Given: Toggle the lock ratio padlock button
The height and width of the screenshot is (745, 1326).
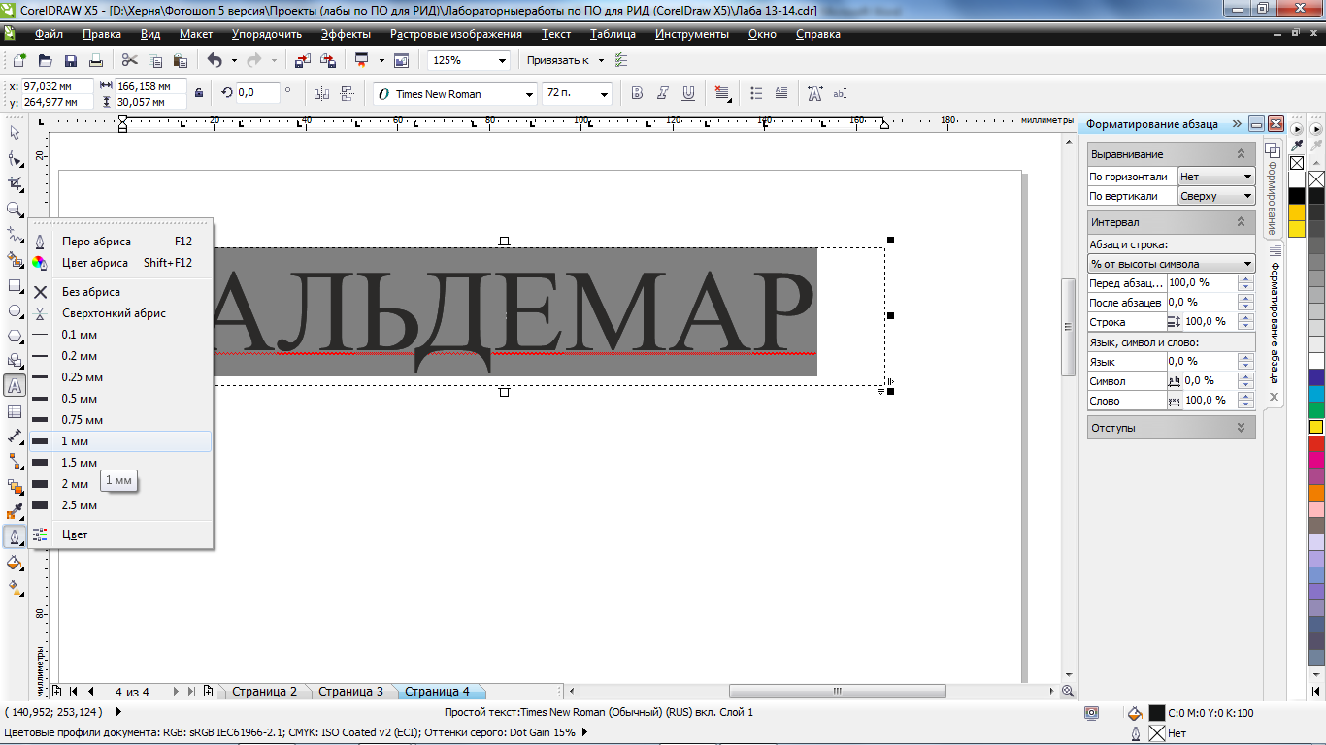Looking at the screenshot, I should click(199, 93).
